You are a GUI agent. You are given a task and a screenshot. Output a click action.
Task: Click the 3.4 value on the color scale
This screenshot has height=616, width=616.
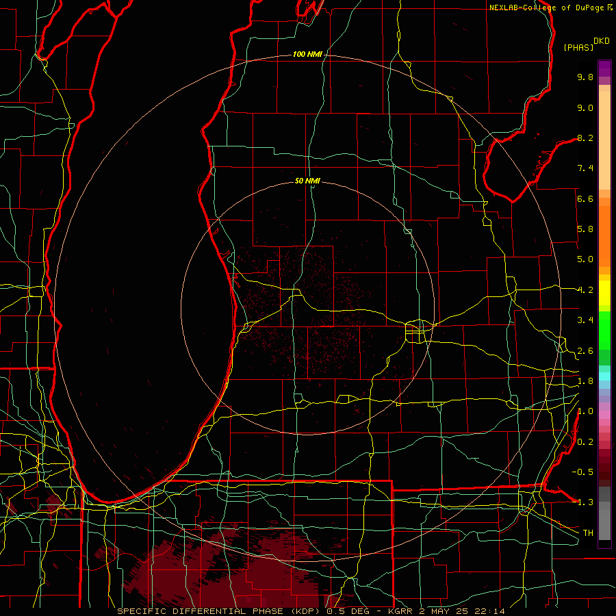pyautogui.click(x=585, y=320)
